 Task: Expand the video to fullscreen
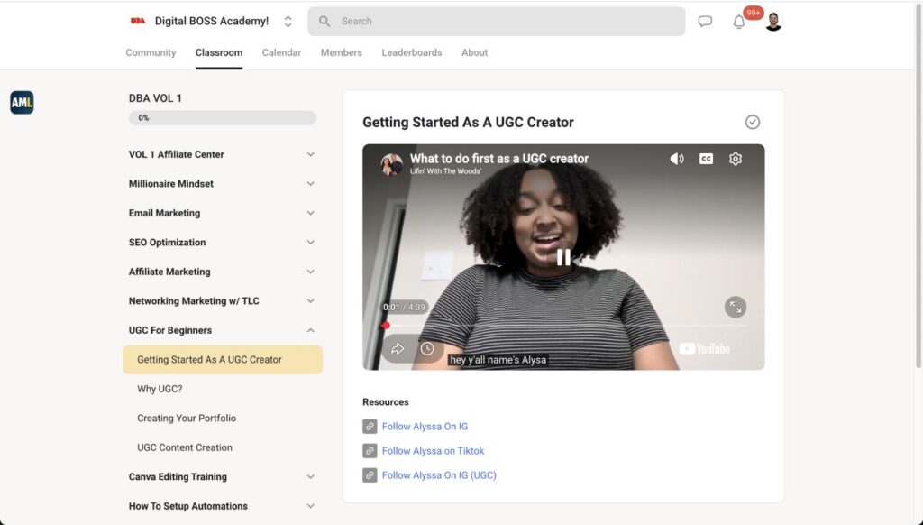pyautogui.click(x=736, y=307)
